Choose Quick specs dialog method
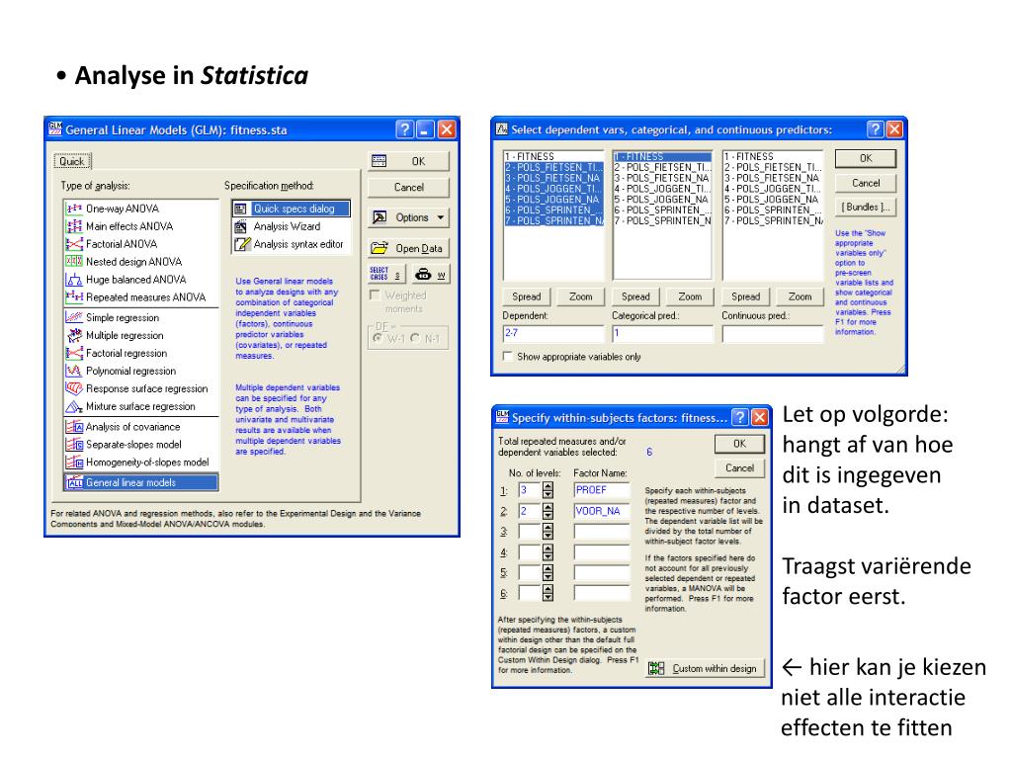 coord(292,209)
